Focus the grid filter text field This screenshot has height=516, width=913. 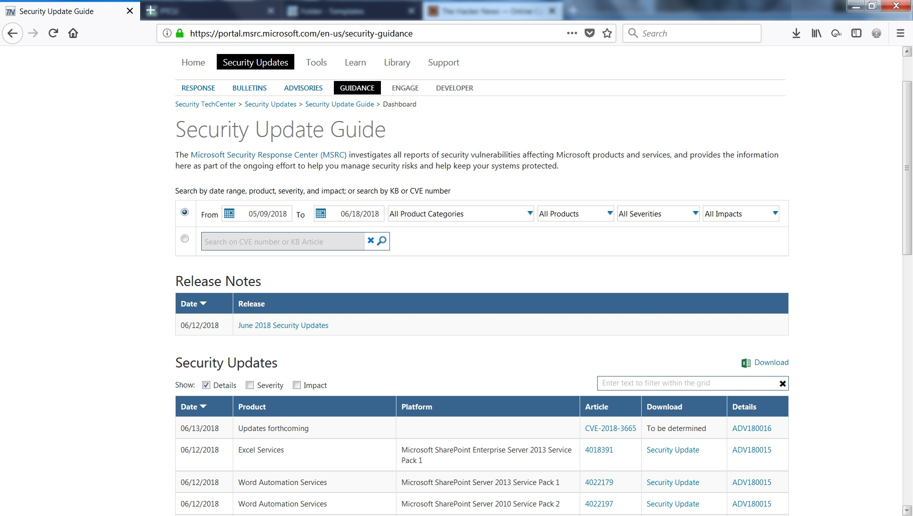[688, 383]
